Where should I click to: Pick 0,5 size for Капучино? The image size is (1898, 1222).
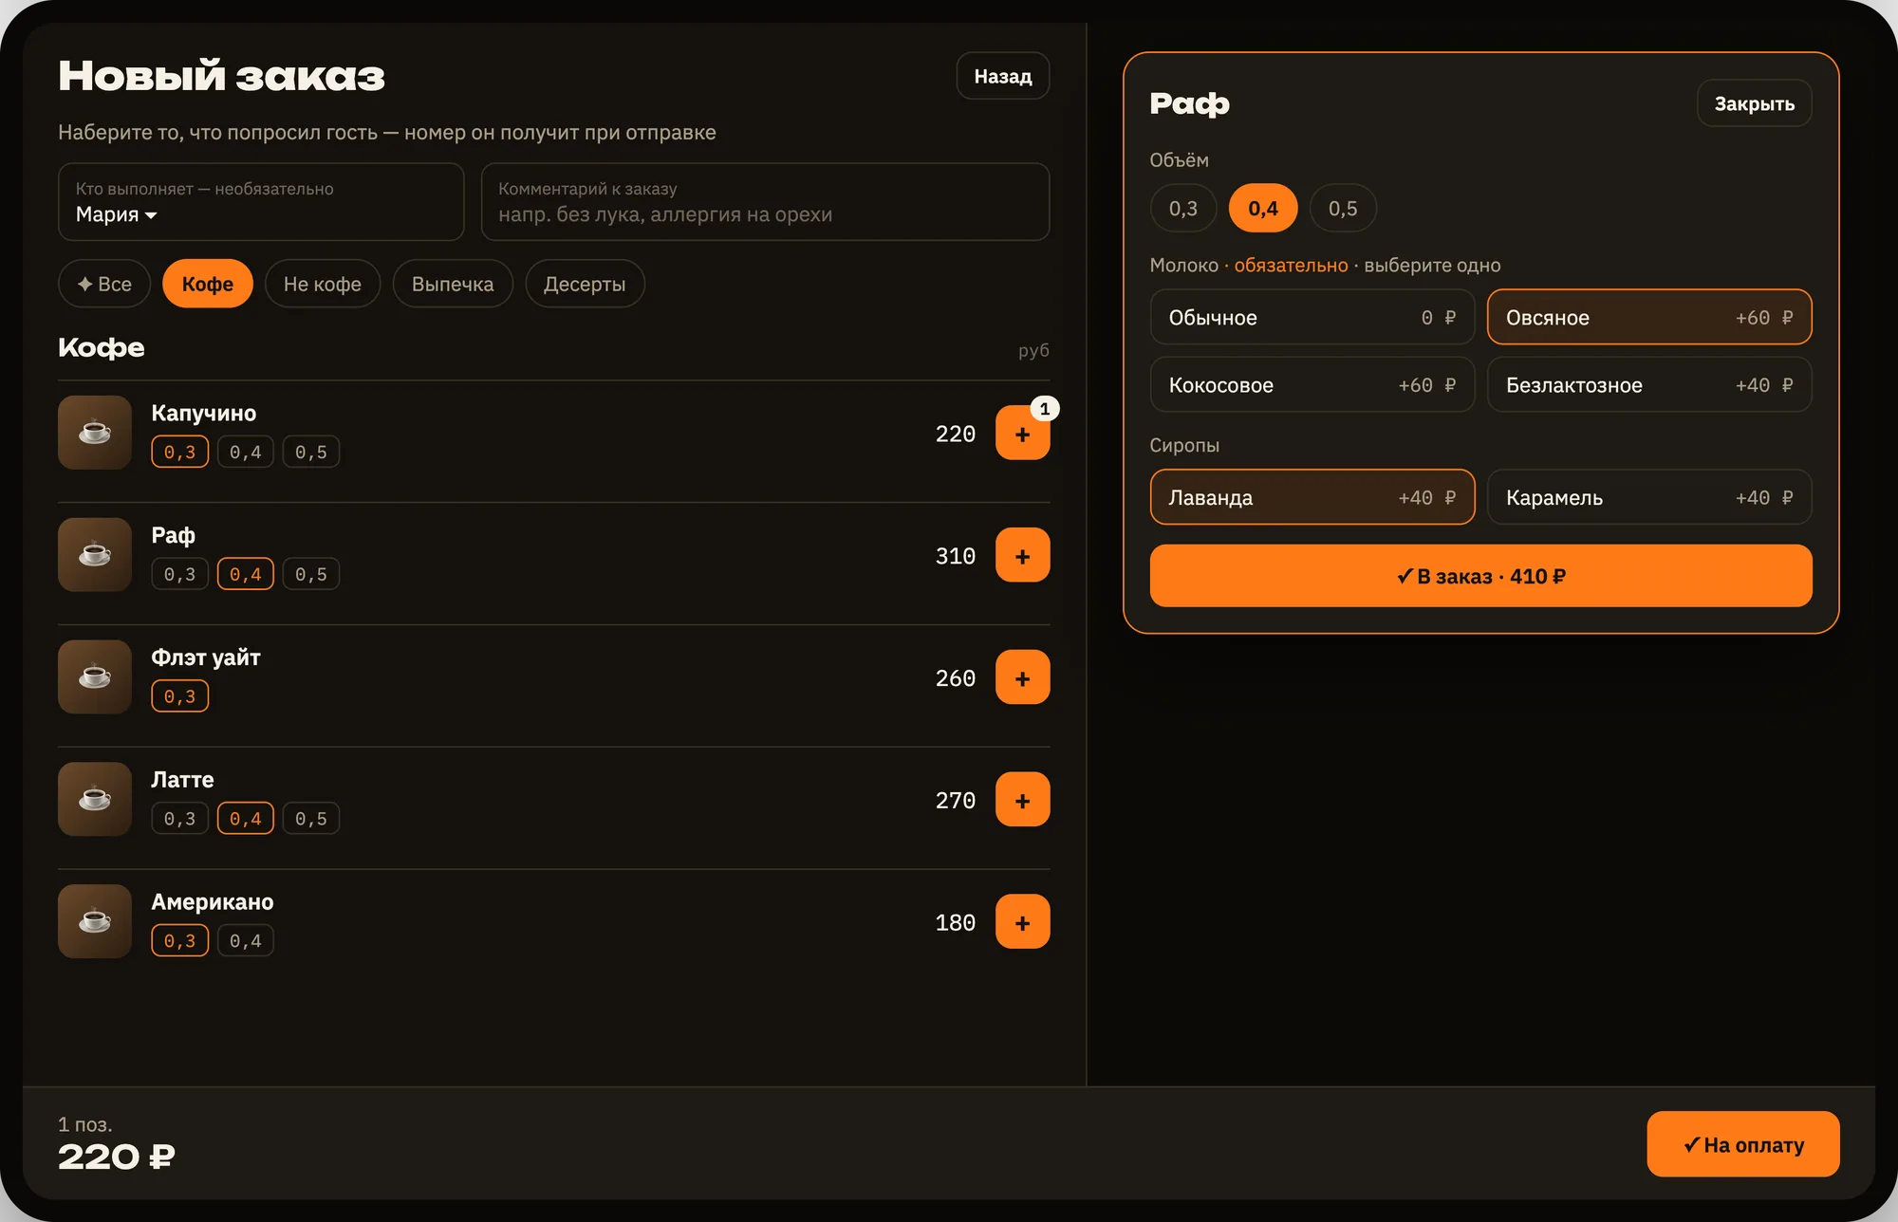pyautogui.click(x=311, y=453)
